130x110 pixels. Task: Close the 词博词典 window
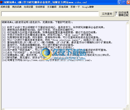point(128,2)
